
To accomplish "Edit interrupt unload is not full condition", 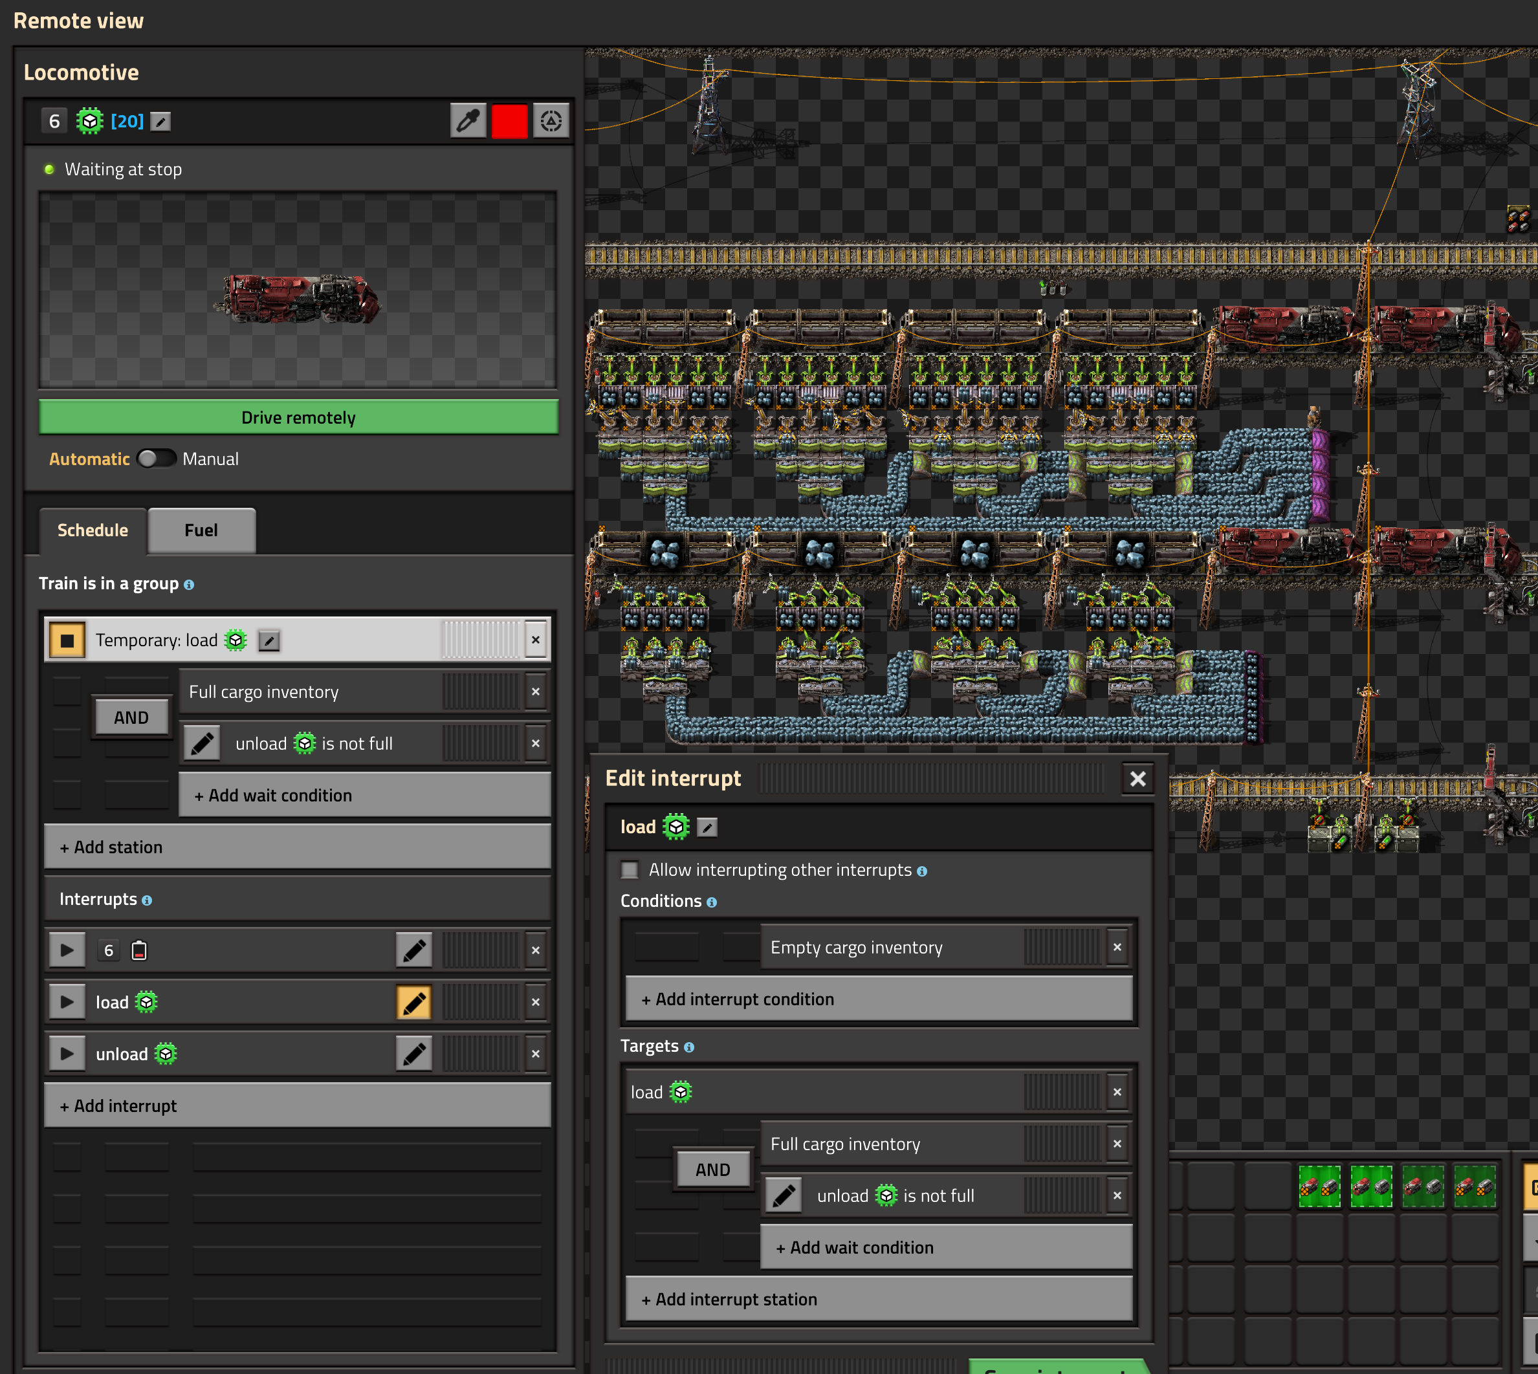I will click(784, 1196).
